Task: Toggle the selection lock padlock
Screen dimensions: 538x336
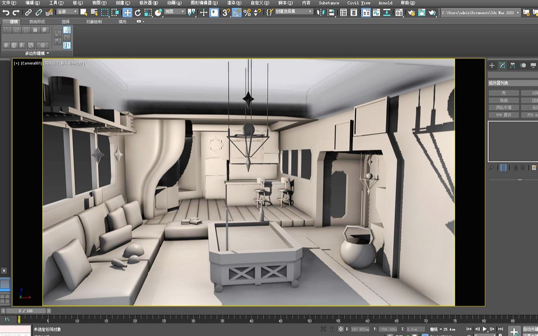Action: tap(331, 329)
